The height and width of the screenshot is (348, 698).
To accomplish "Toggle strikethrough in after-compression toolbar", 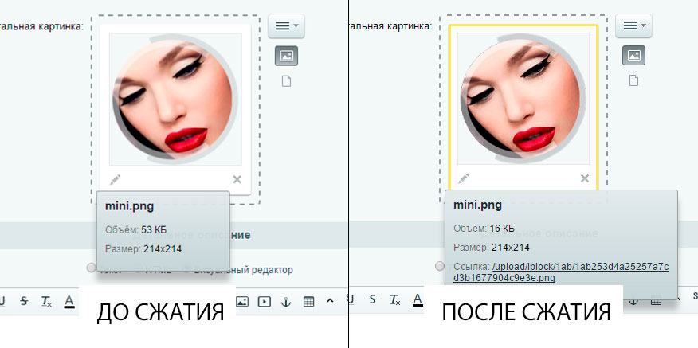I will tap(373, 299).
